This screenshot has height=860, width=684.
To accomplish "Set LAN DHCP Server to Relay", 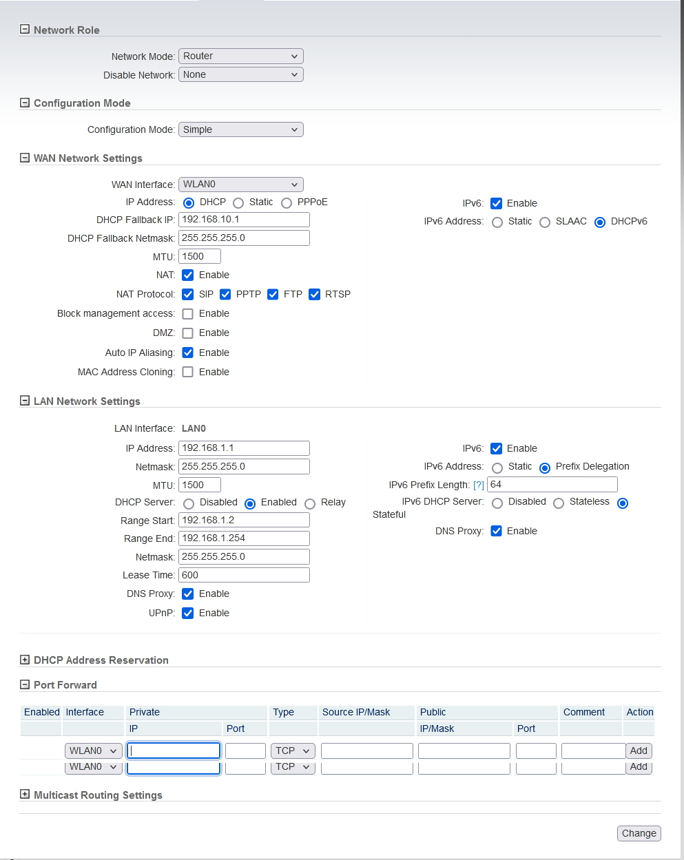I will click(310, 504).
